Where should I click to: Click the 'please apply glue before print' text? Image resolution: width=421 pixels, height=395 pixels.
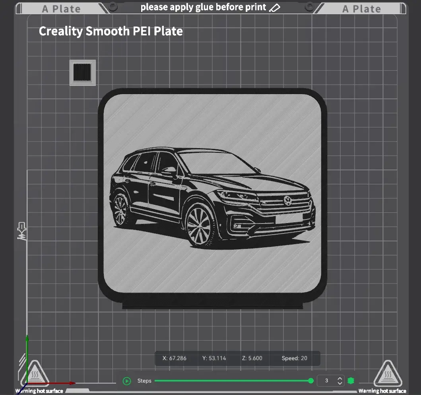click(203, 7)
